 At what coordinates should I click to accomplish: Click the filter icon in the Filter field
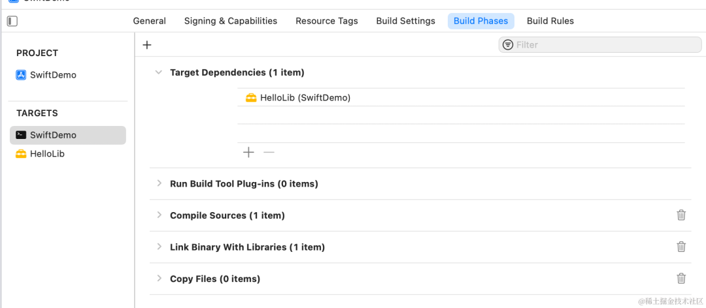(508, 44)
